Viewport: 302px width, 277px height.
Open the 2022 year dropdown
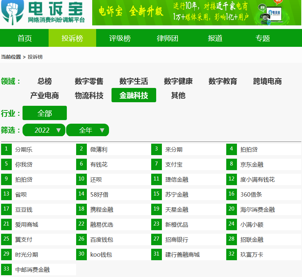click(x=44, y=130)
